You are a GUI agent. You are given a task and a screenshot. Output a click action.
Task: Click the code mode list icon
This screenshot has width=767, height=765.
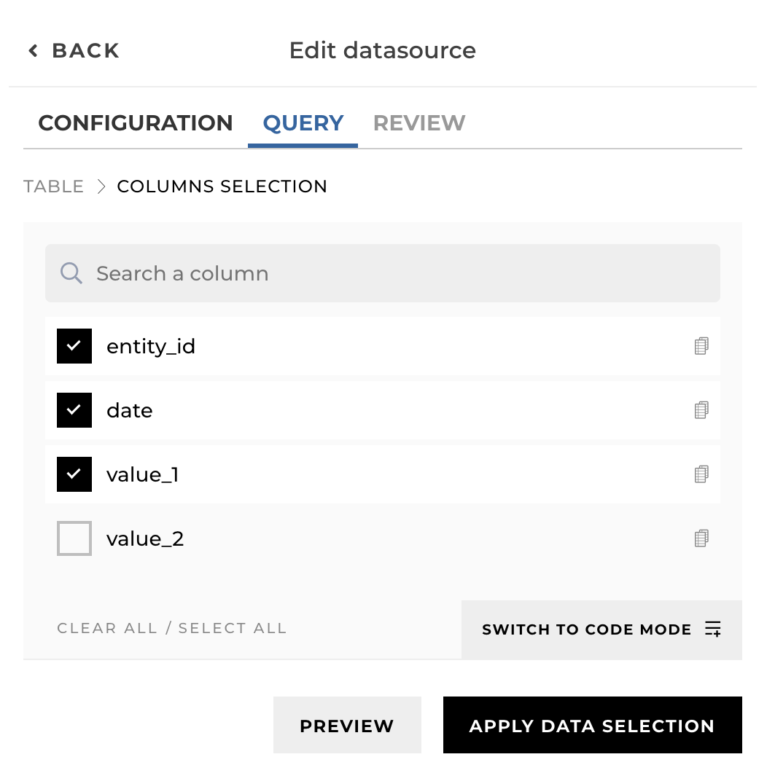point(713,629)
